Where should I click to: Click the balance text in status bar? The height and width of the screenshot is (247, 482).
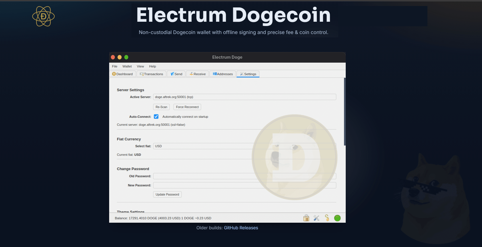163,218
